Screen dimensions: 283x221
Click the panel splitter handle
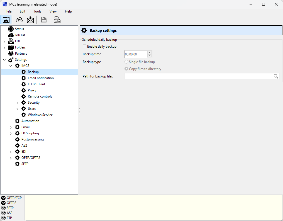click(79, 110)
